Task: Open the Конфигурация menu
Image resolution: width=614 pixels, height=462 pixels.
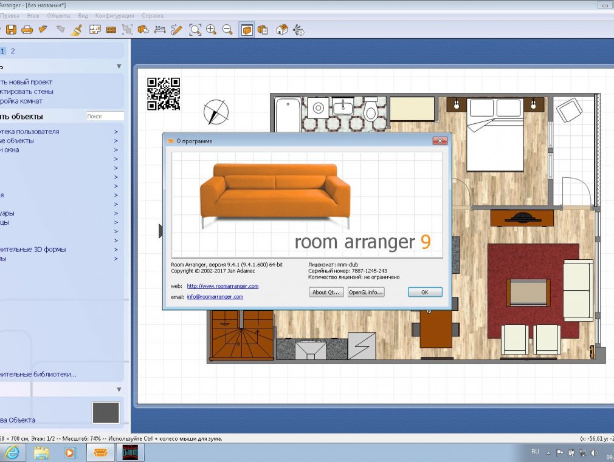Action: pyautogui.click(x=115, y=16)
